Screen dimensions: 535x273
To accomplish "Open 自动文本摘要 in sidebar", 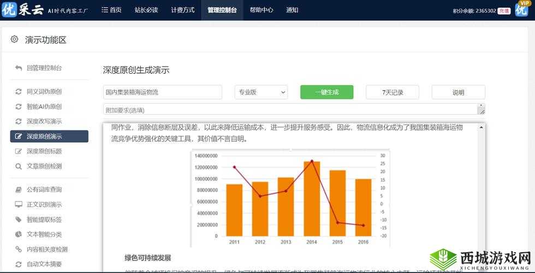I will [44, 264].
